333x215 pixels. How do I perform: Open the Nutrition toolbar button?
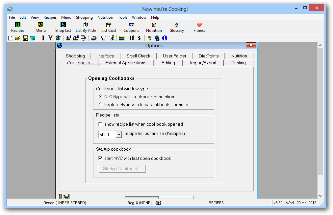154,28
